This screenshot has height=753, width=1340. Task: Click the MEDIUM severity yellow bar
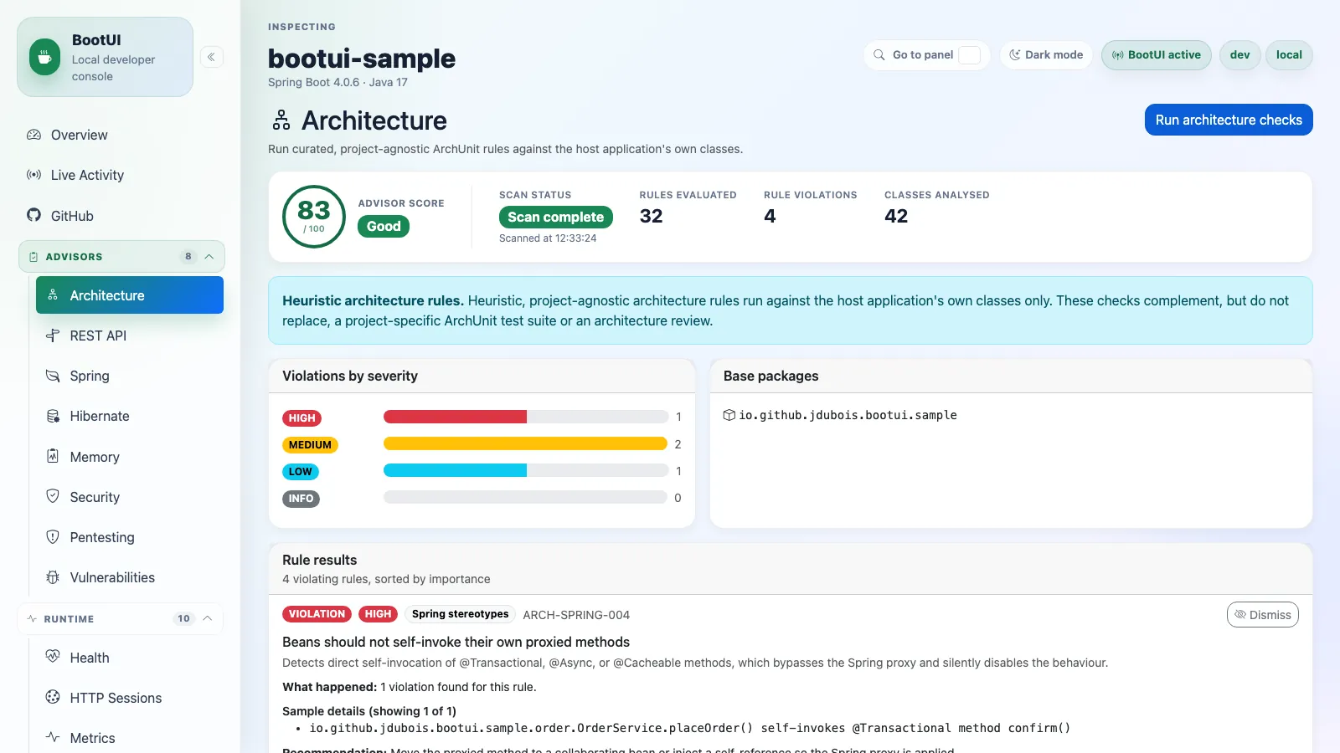point(525,443)
